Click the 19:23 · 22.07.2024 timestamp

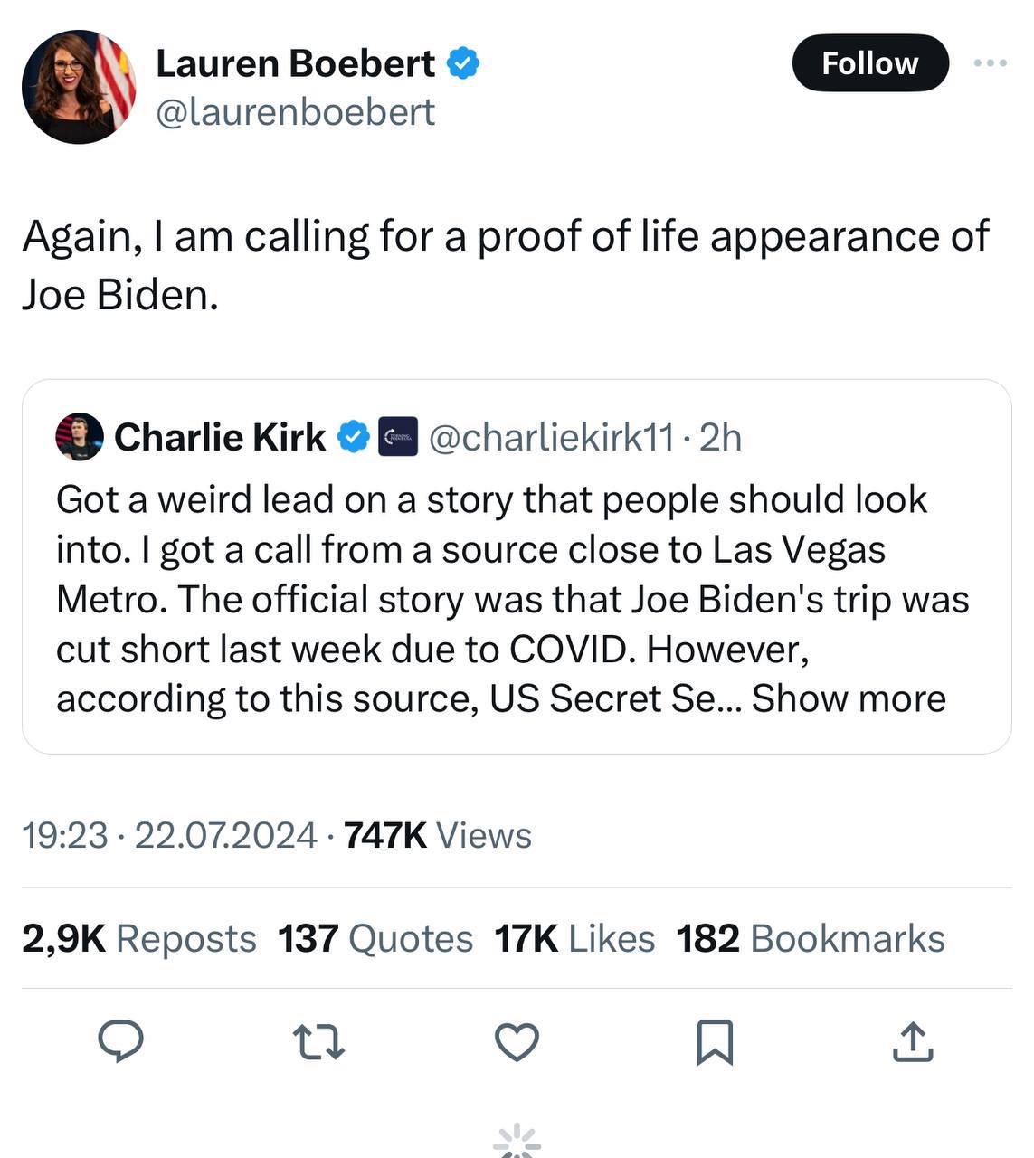pyautogui.click(x=169, y=835)
